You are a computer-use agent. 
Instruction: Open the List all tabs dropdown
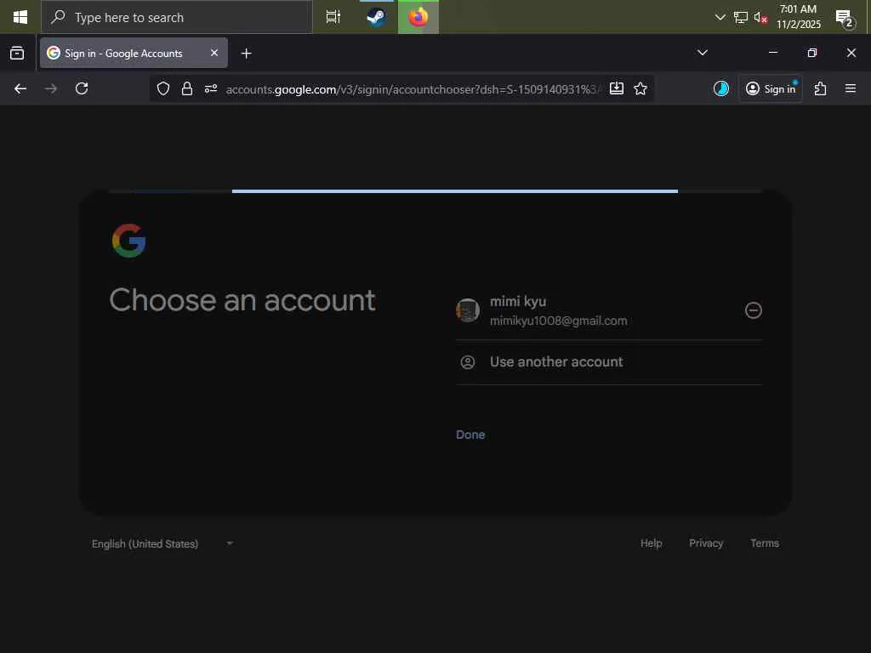click(x=702, y=53)
